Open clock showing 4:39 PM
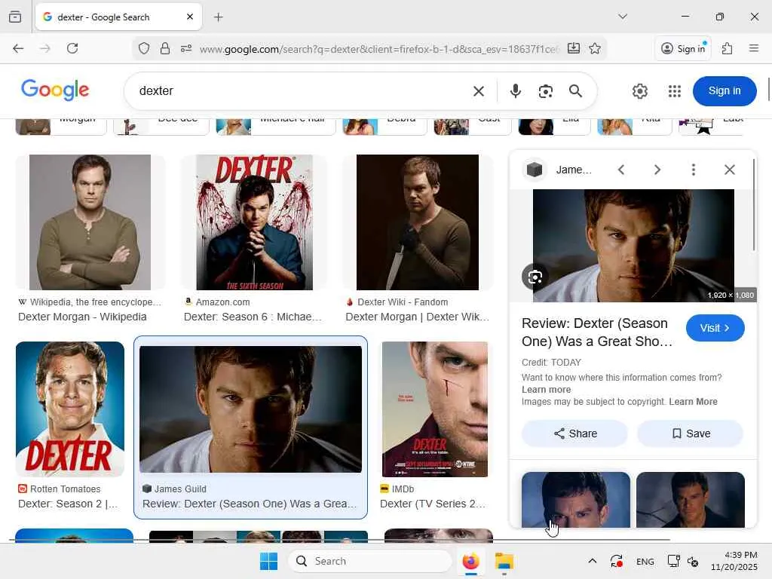 (734, 561)
